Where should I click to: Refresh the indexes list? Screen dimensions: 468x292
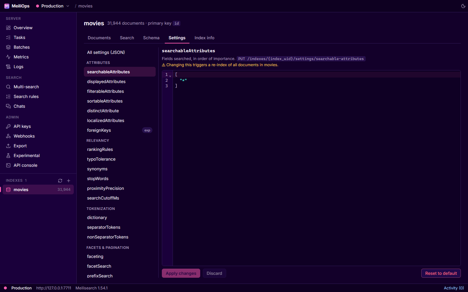click(60, 181)
